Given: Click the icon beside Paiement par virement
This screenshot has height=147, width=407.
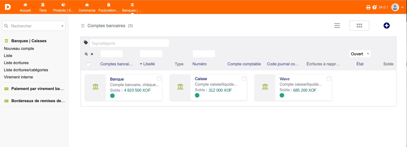Looking at the screenshot, I should click(6, 89).
